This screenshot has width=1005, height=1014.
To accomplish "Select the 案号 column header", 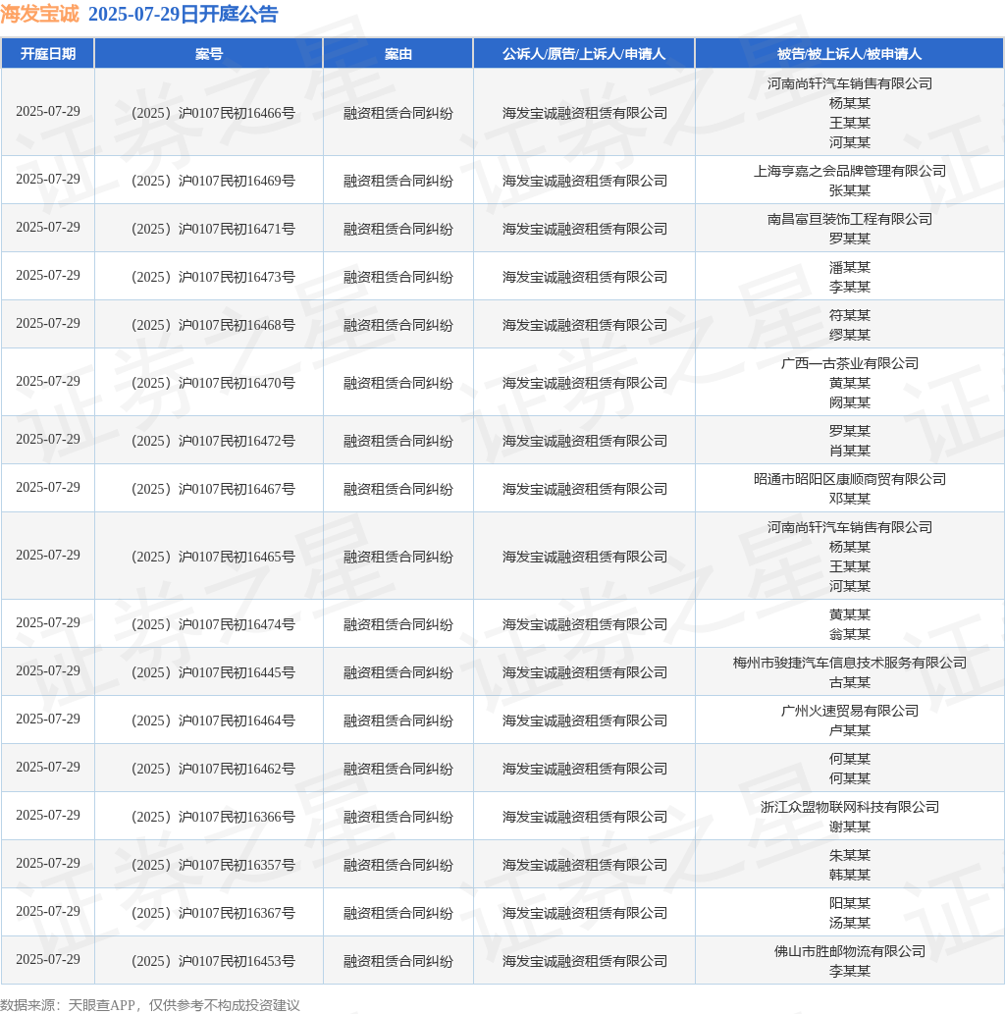I will pyautogui.click(x=209, y=54).
